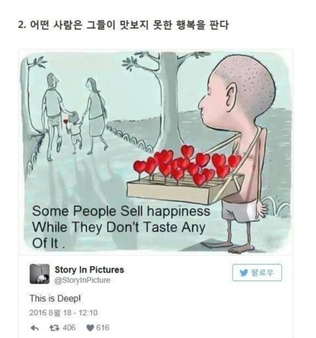Click the like count 616
The image size is (316, 338).
tap(103, 328)
